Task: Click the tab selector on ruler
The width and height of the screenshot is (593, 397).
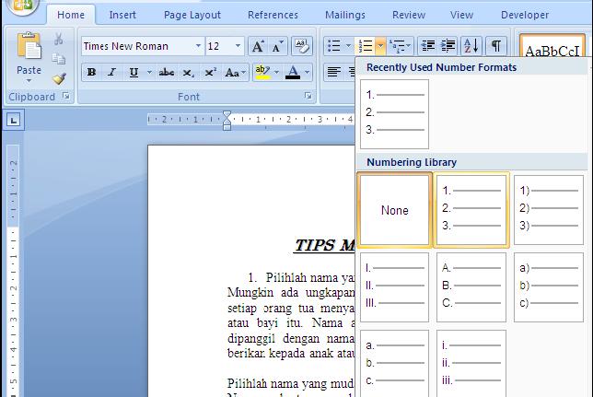Action: pos(14,121)
